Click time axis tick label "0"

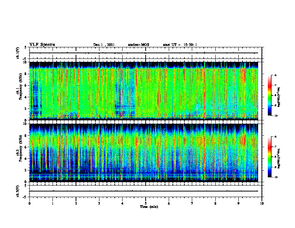(29, 203)
